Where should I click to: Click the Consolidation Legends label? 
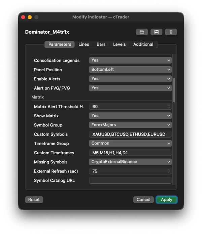(x=57, y=61)
